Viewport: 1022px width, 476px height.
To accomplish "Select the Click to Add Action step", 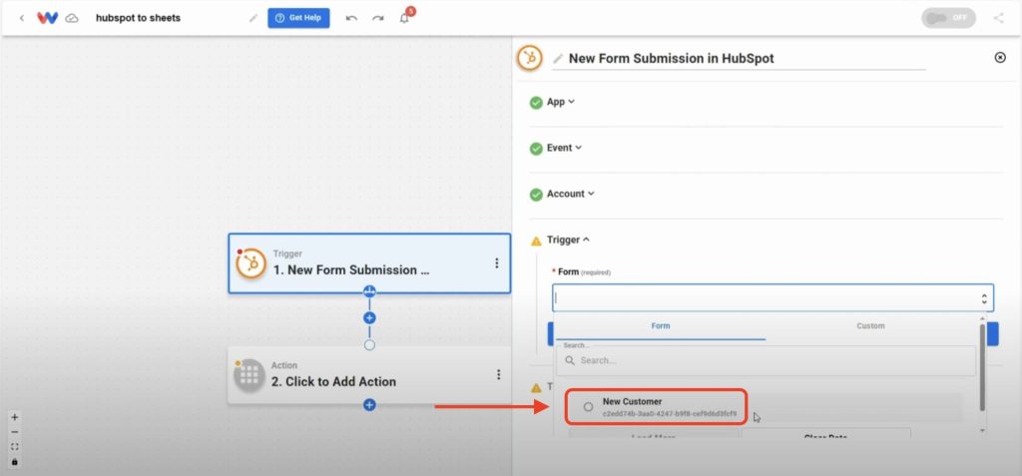I will [369, 375].
